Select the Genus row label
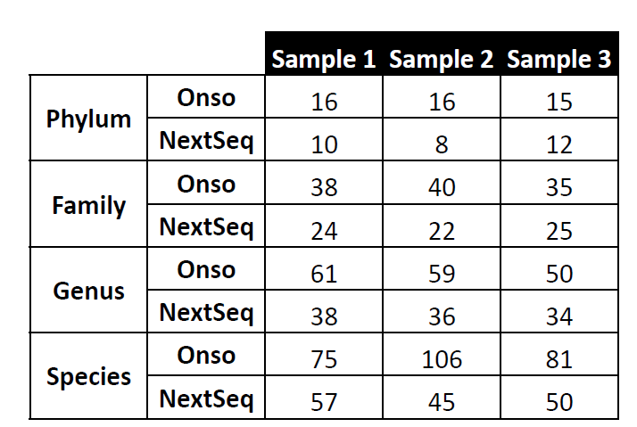Viewport: 637px width, 427px height. click(88, 291)
